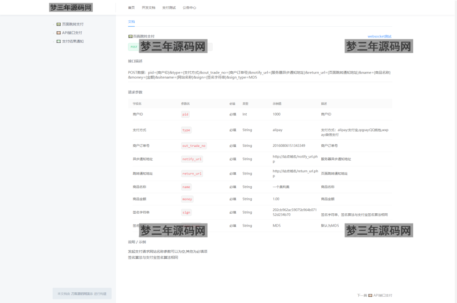
Task: Click the icon beside sidebar API接口支付
Action: click(58, 33)
